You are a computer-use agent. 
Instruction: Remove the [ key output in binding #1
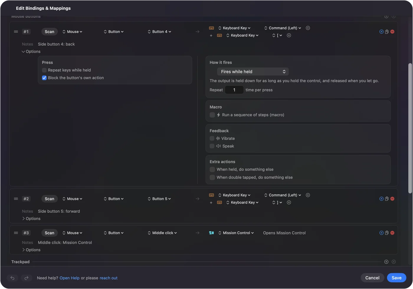[289, 35]
